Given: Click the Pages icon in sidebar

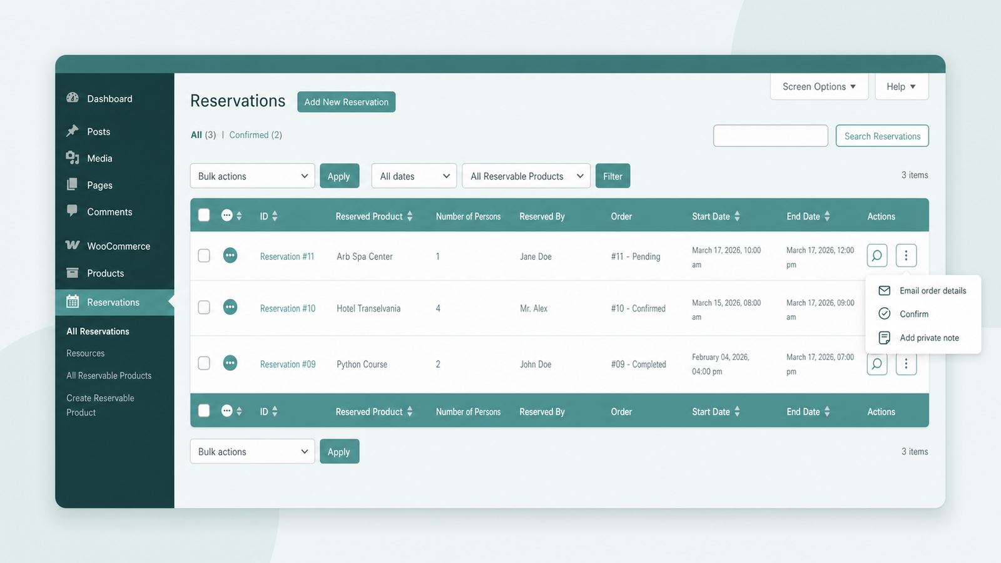Looking at the screenshot, I should pos(73,185).
